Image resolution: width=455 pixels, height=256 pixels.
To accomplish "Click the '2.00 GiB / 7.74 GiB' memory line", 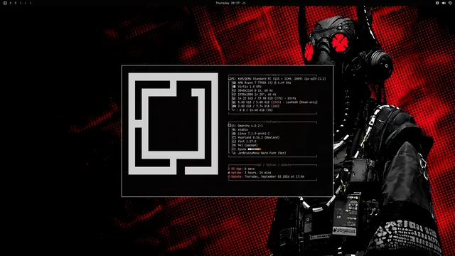I will pyautogui.click(x=259, y=106).
